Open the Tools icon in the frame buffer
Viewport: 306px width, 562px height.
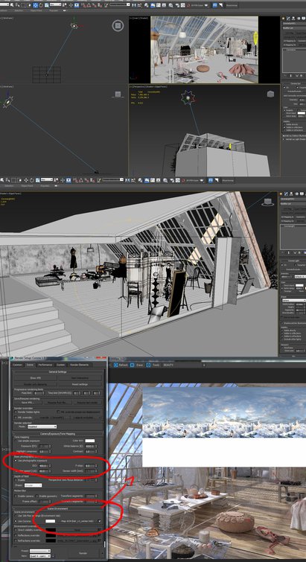coord(148,365)
